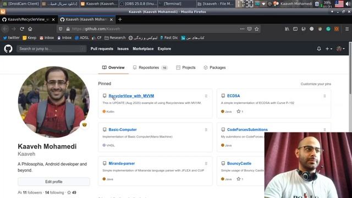Reload the page in Firefox
The height and width of the screenshot is (198, 352).
coord(22,29)
